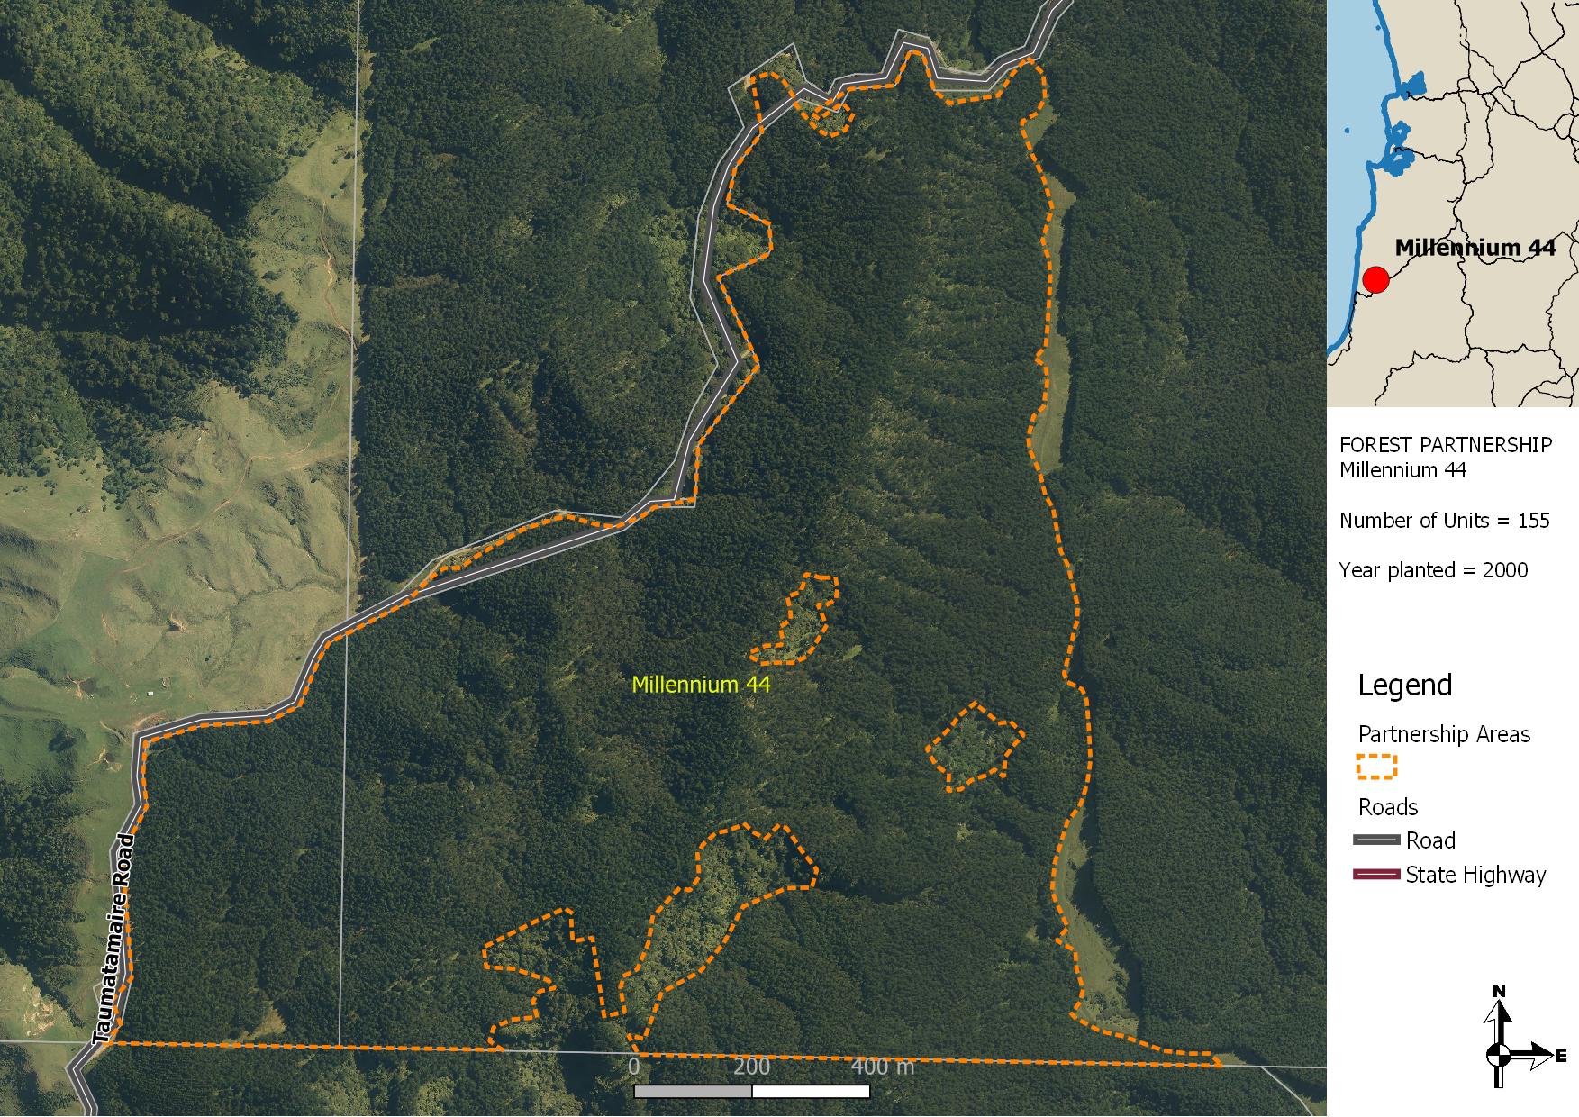This screenshot has width=1579, height=1117.
Task: Select the bold Millennium 44 inset label
Action: [1475, 248]
